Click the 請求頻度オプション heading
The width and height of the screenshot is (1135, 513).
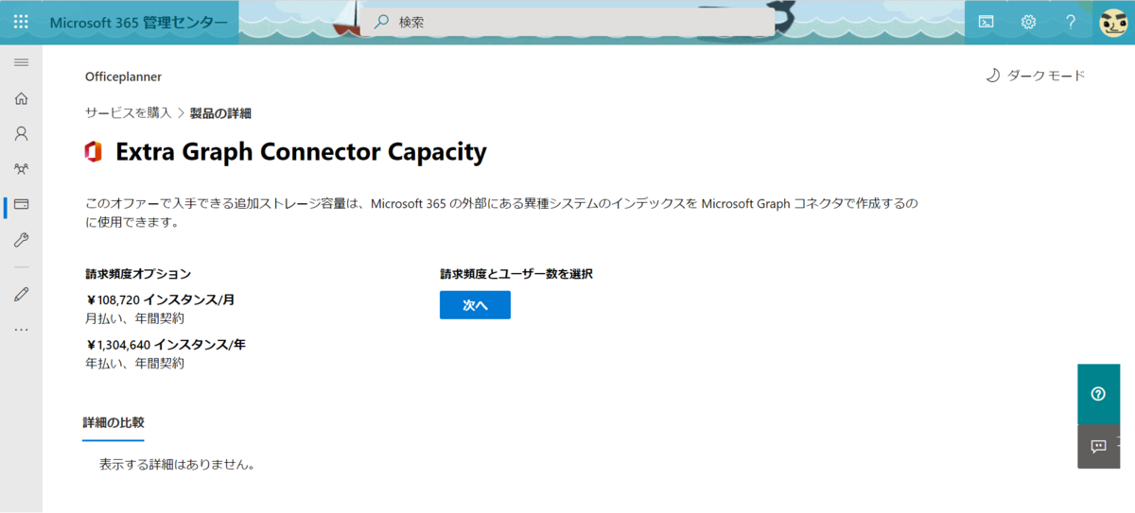coord(138,275)
